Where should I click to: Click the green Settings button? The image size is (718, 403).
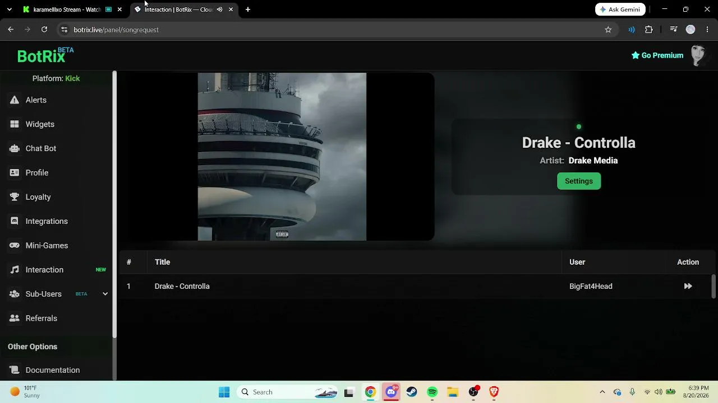point(579,181)
